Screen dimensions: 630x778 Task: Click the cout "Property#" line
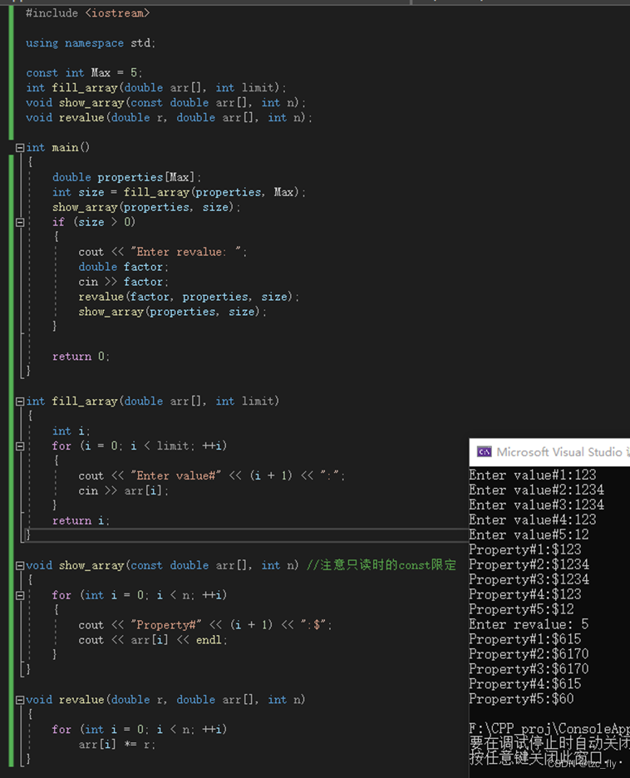pyautogui.click(x=205, y=625)
